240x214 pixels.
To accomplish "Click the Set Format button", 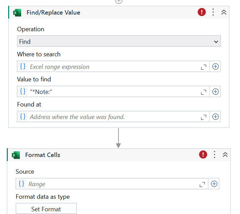I will pos(46,209).
